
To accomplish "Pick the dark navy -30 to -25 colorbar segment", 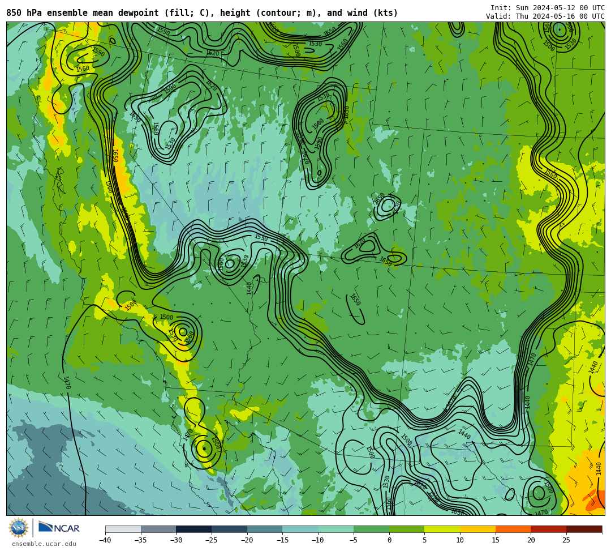I will click(x=194, y=529).
